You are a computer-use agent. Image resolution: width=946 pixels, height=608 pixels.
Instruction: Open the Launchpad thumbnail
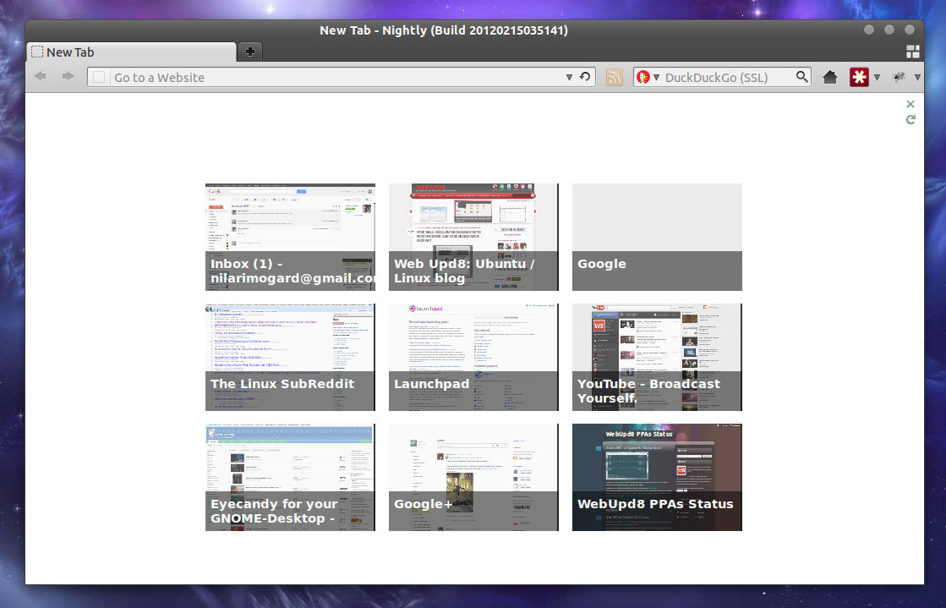(473, 358)
